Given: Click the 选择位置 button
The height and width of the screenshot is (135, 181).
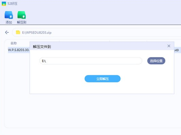Looking at the screenshot, I should tap(156, 61).
